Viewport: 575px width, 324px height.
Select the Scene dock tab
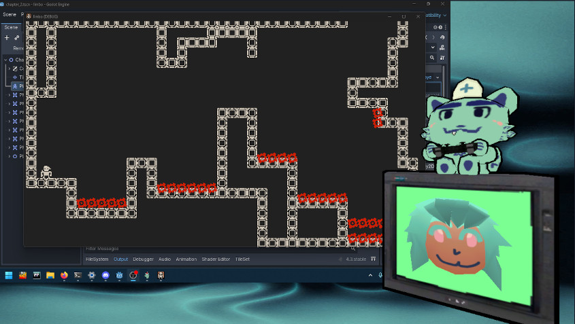11,27
